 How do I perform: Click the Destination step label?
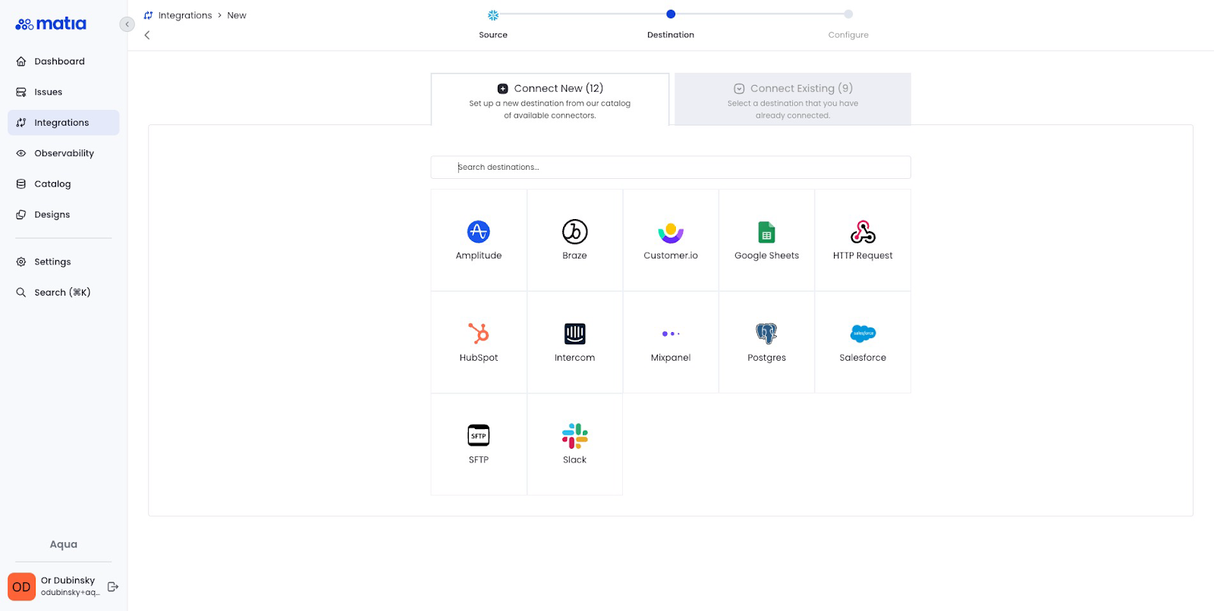coord(671,35)
